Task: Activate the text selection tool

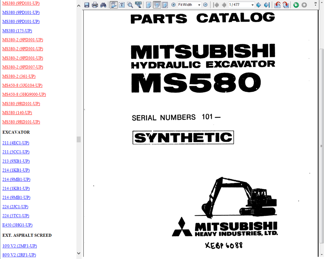Action: (122, 5)
